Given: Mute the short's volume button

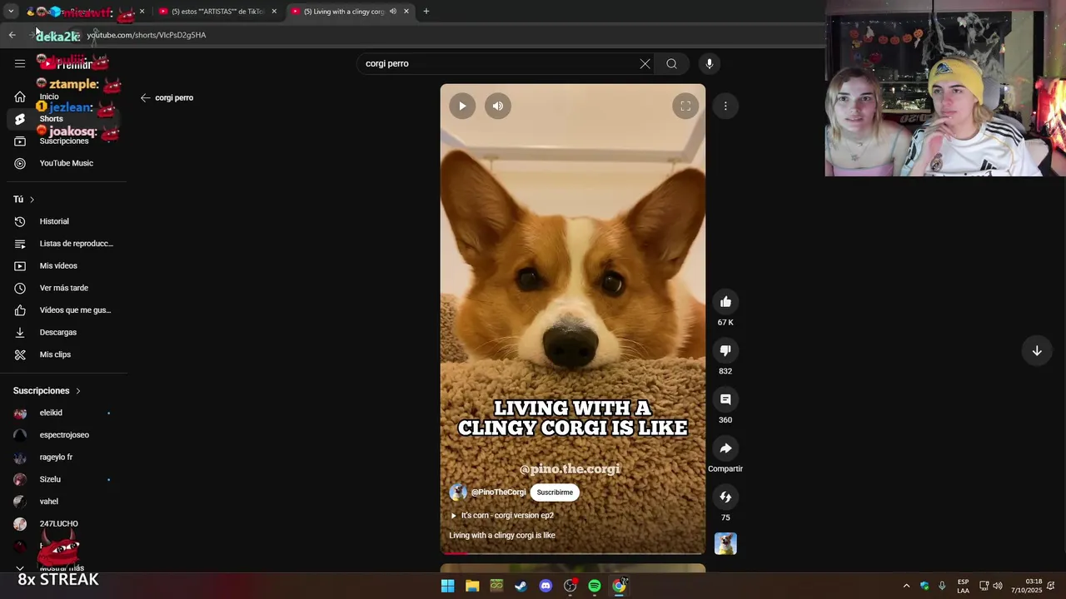Looking at the screenshot, I should coord(498,106).
